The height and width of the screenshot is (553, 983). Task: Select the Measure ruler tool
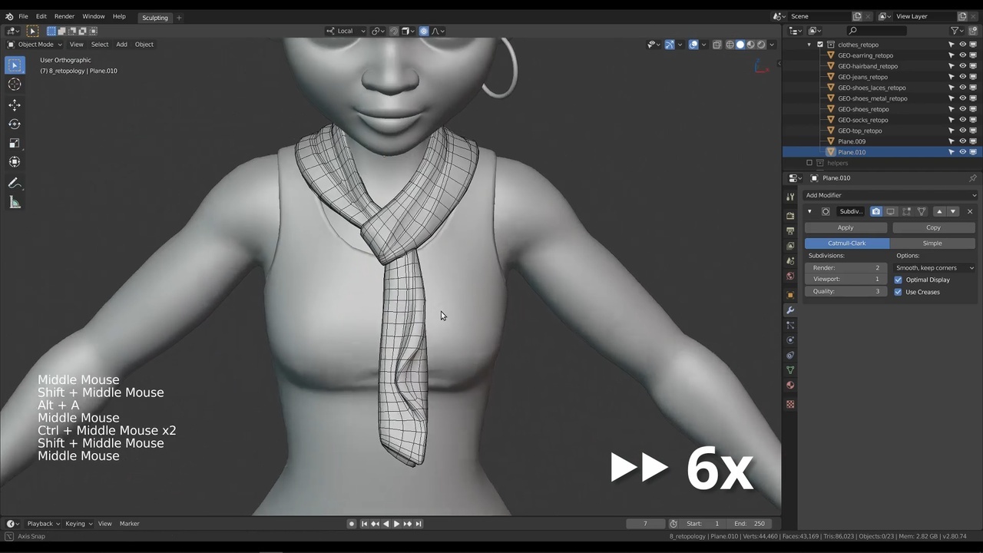point(15,203)
